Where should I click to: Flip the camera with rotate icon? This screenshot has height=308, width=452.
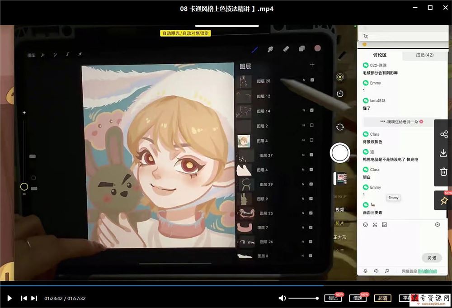tap(340, 127)
